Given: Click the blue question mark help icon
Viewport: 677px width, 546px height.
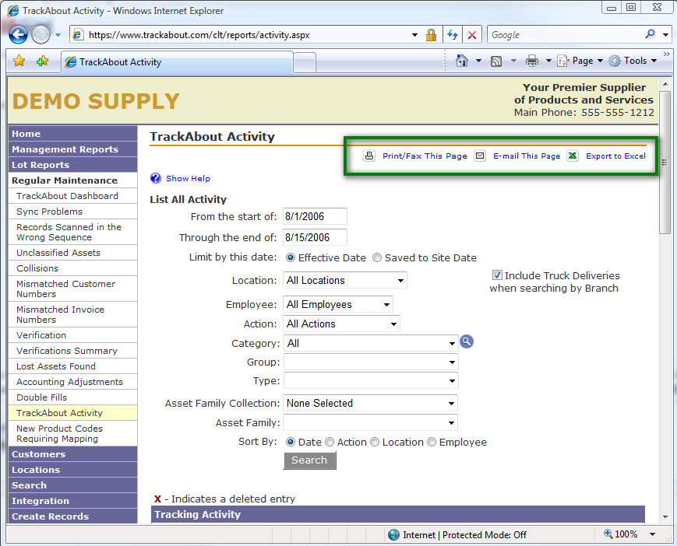Looking at the screenshot, I should [x=156, y=178].
